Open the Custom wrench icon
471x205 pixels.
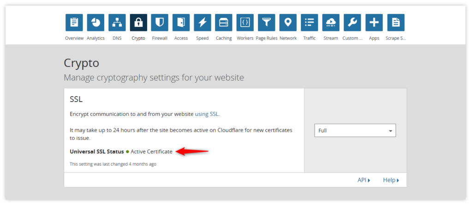click(352, 23)
